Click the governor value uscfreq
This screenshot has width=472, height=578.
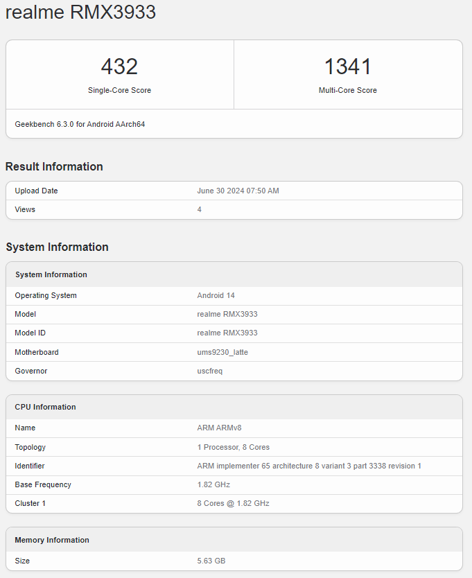tap(209, 371)
